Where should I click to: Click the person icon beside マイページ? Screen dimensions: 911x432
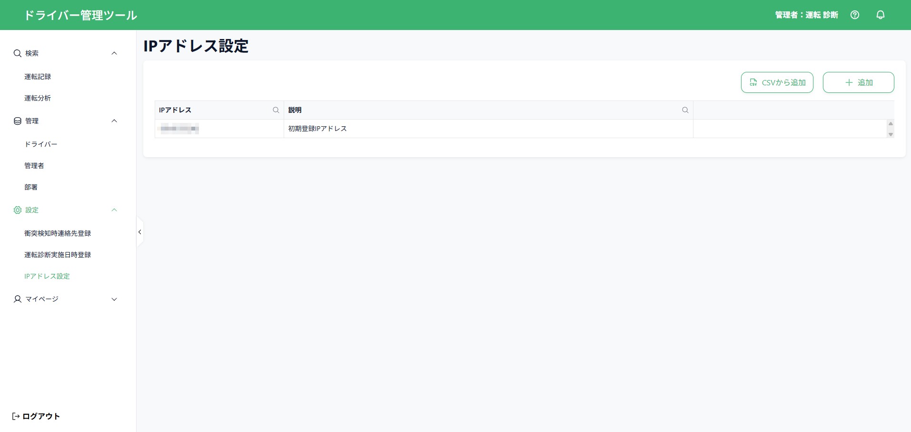18,299
